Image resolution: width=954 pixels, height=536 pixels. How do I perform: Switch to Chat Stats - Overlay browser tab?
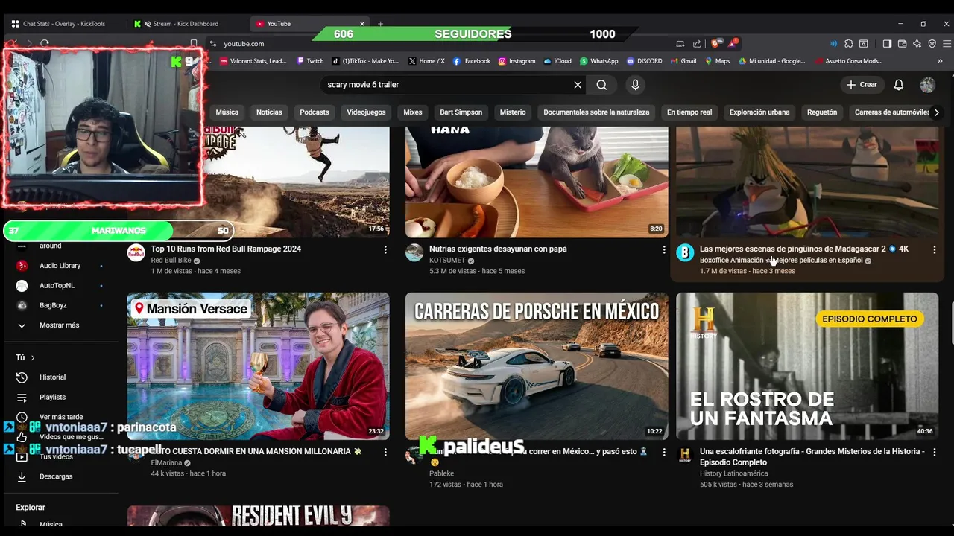tap(63, 24)
